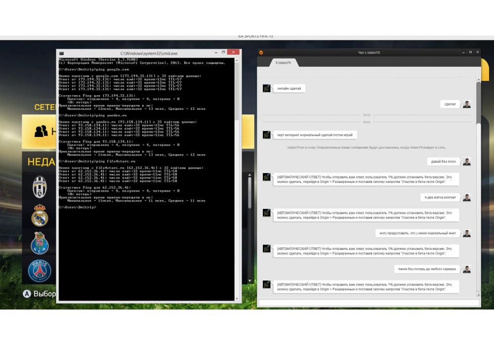This screenshot has width=494, height=345.
Task: Click the 'онлайн сделай' chat message
Action: coord(289,89)
